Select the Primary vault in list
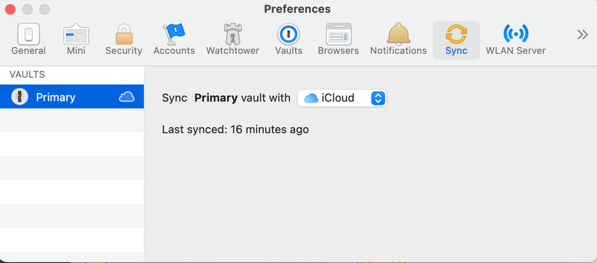The height and width of the screenshot is (263, 597). (72, 97)
